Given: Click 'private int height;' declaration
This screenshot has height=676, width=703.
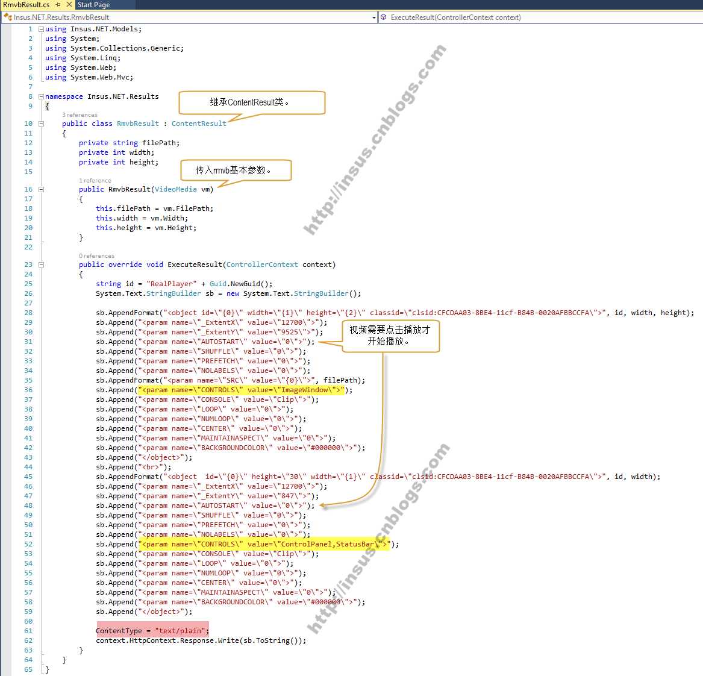Looking at the screenshot, I should pos(119,162).
